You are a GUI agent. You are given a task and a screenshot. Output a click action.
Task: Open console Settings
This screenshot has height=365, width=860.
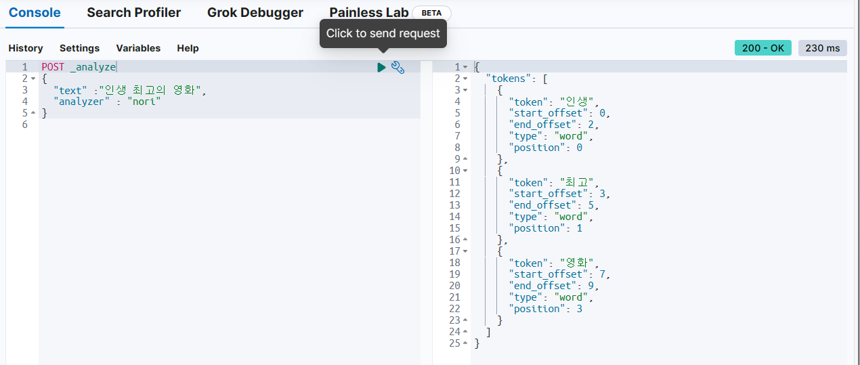(x=79, y=48)
